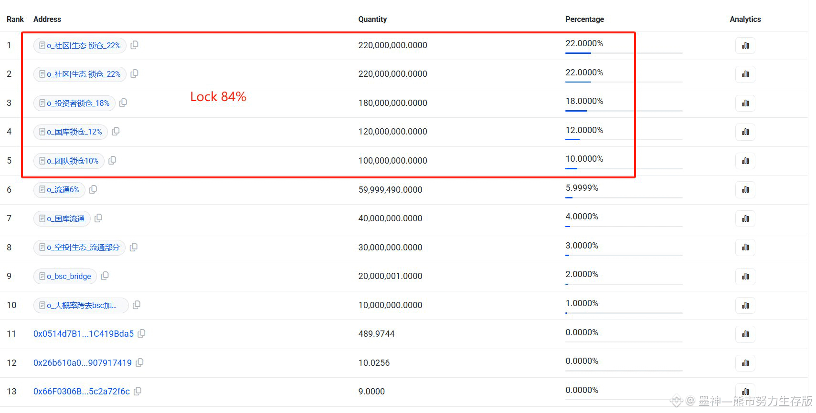Click the 4.0000% percentage value
Screen dimensions: 816x413
coord(582,217)
